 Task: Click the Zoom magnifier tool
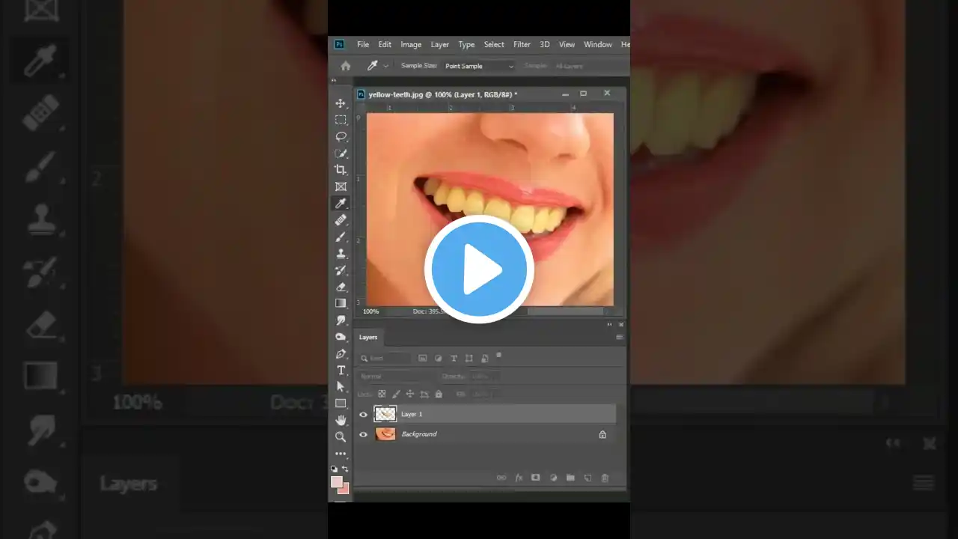pyautogui.click(x=341, y=436)
